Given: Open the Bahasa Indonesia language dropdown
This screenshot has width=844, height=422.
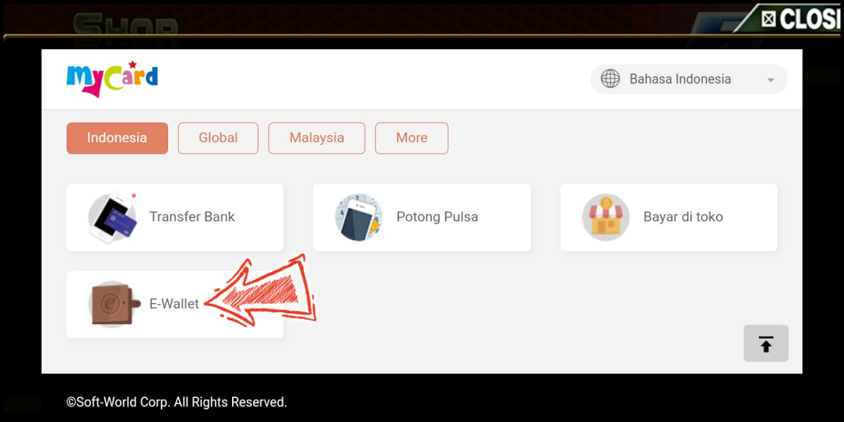Looking at the screenshot, I should [689, 79].
